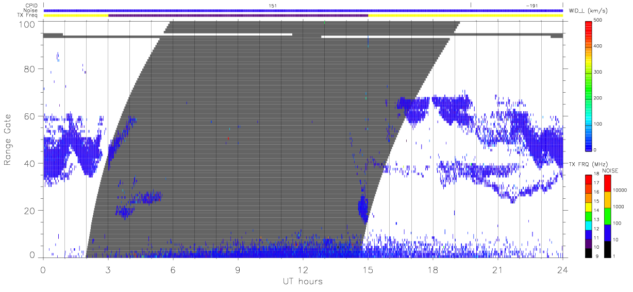Select the black 9-10 MHz swatch
The image size is (633, 292).
tap(589, 253)
